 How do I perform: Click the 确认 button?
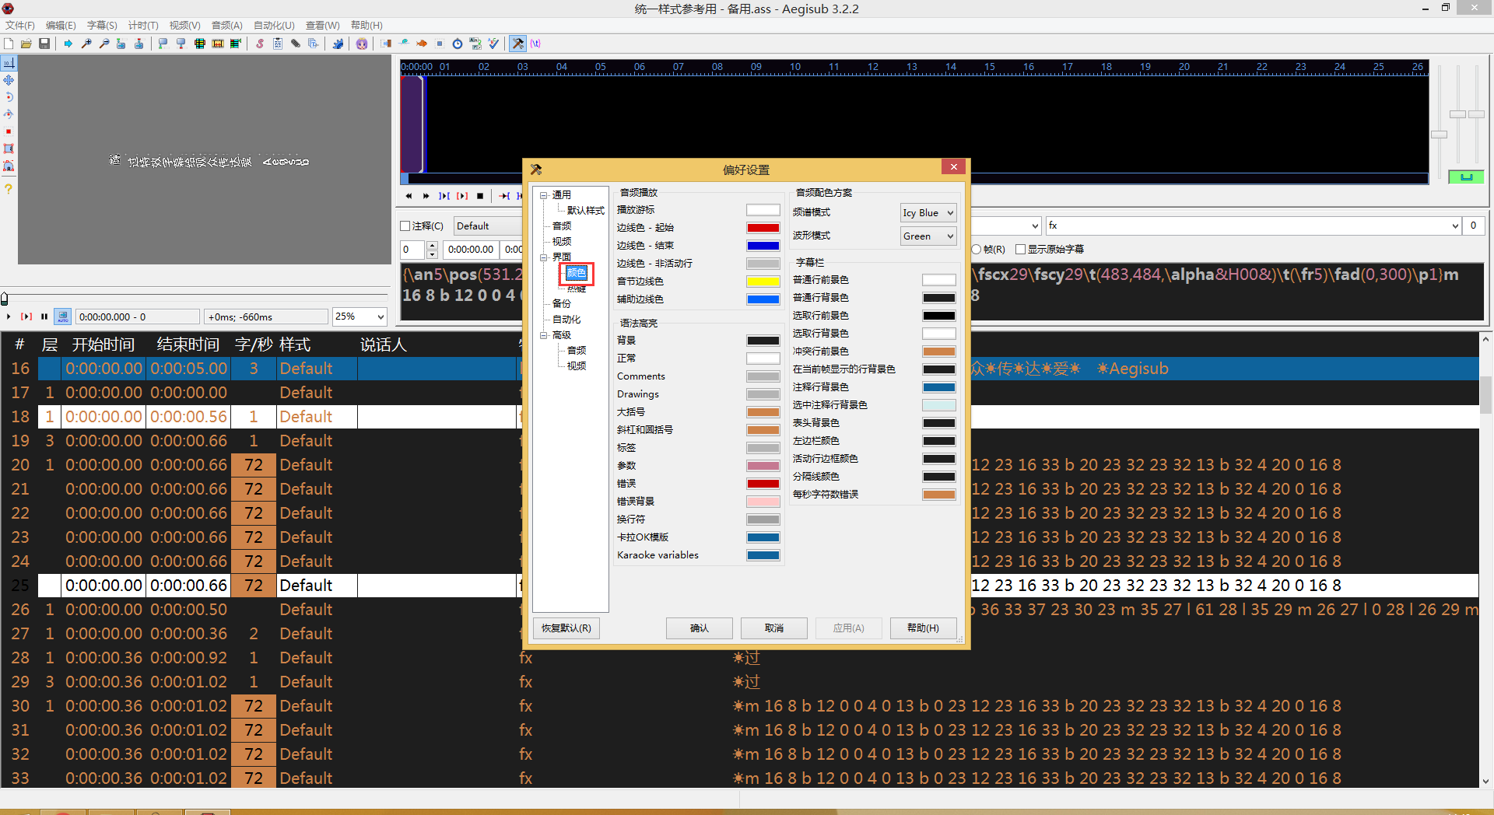click(700, 628)
